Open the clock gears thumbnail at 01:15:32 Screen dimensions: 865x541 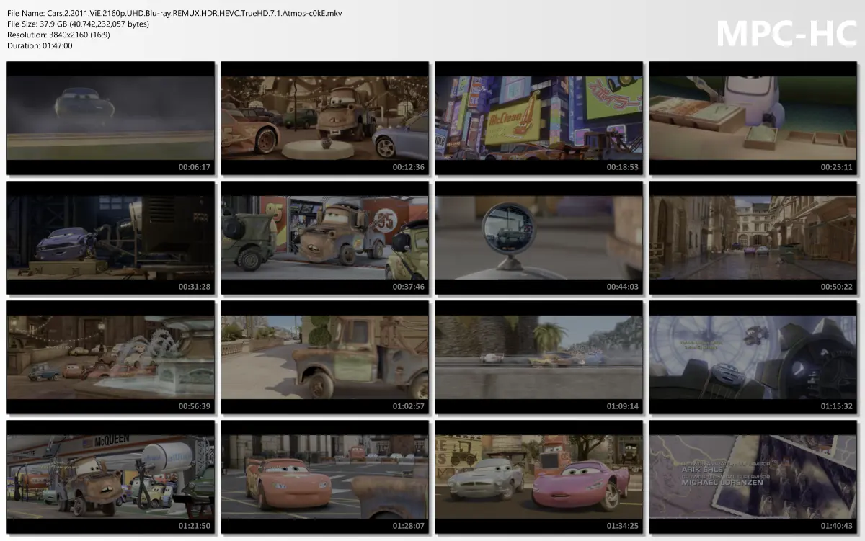click(x=753, y=358)
